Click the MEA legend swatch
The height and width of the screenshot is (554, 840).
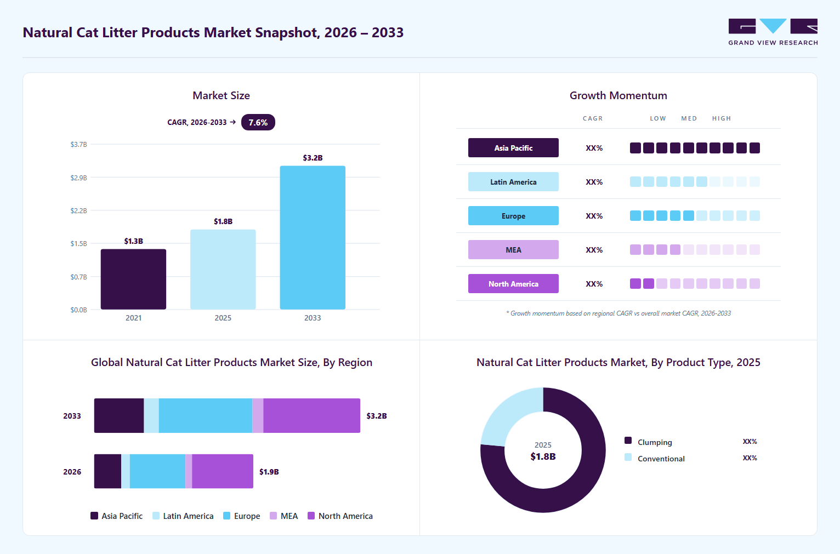(274, 516)
